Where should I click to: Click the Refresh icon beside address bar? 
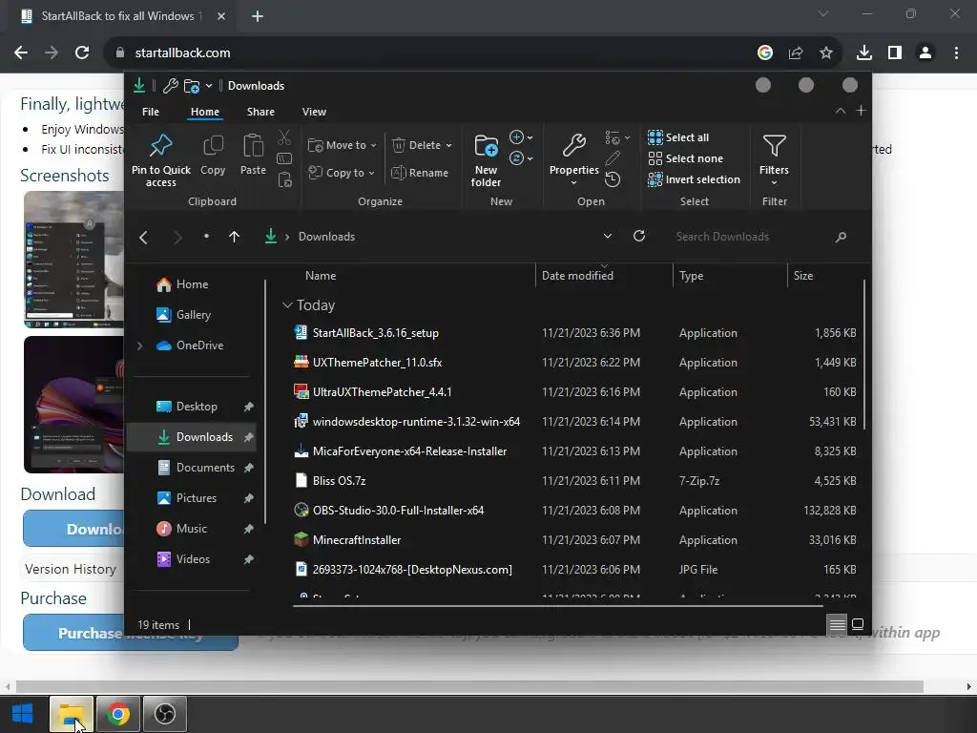(x=638, y=237)
